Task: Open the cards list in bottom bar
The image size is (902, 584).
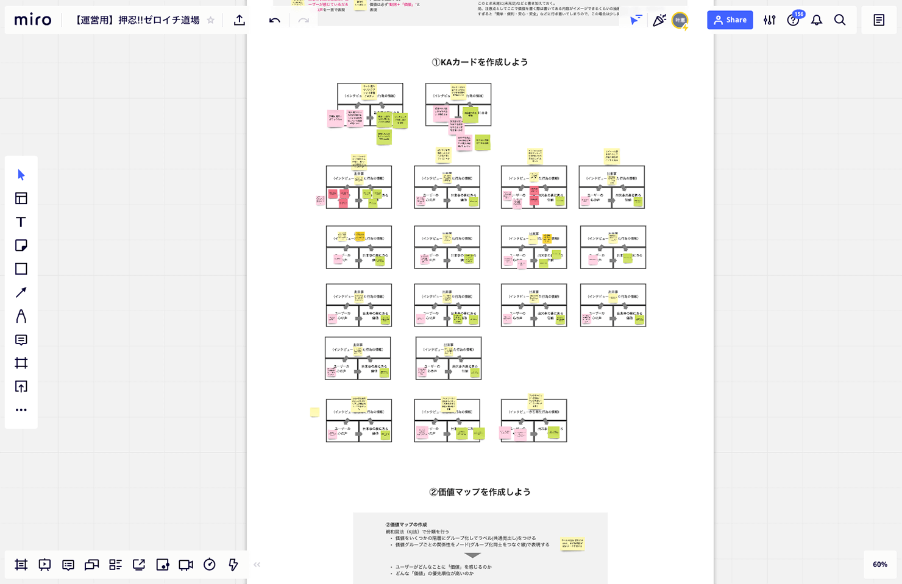Action: (x=115, y=565)
